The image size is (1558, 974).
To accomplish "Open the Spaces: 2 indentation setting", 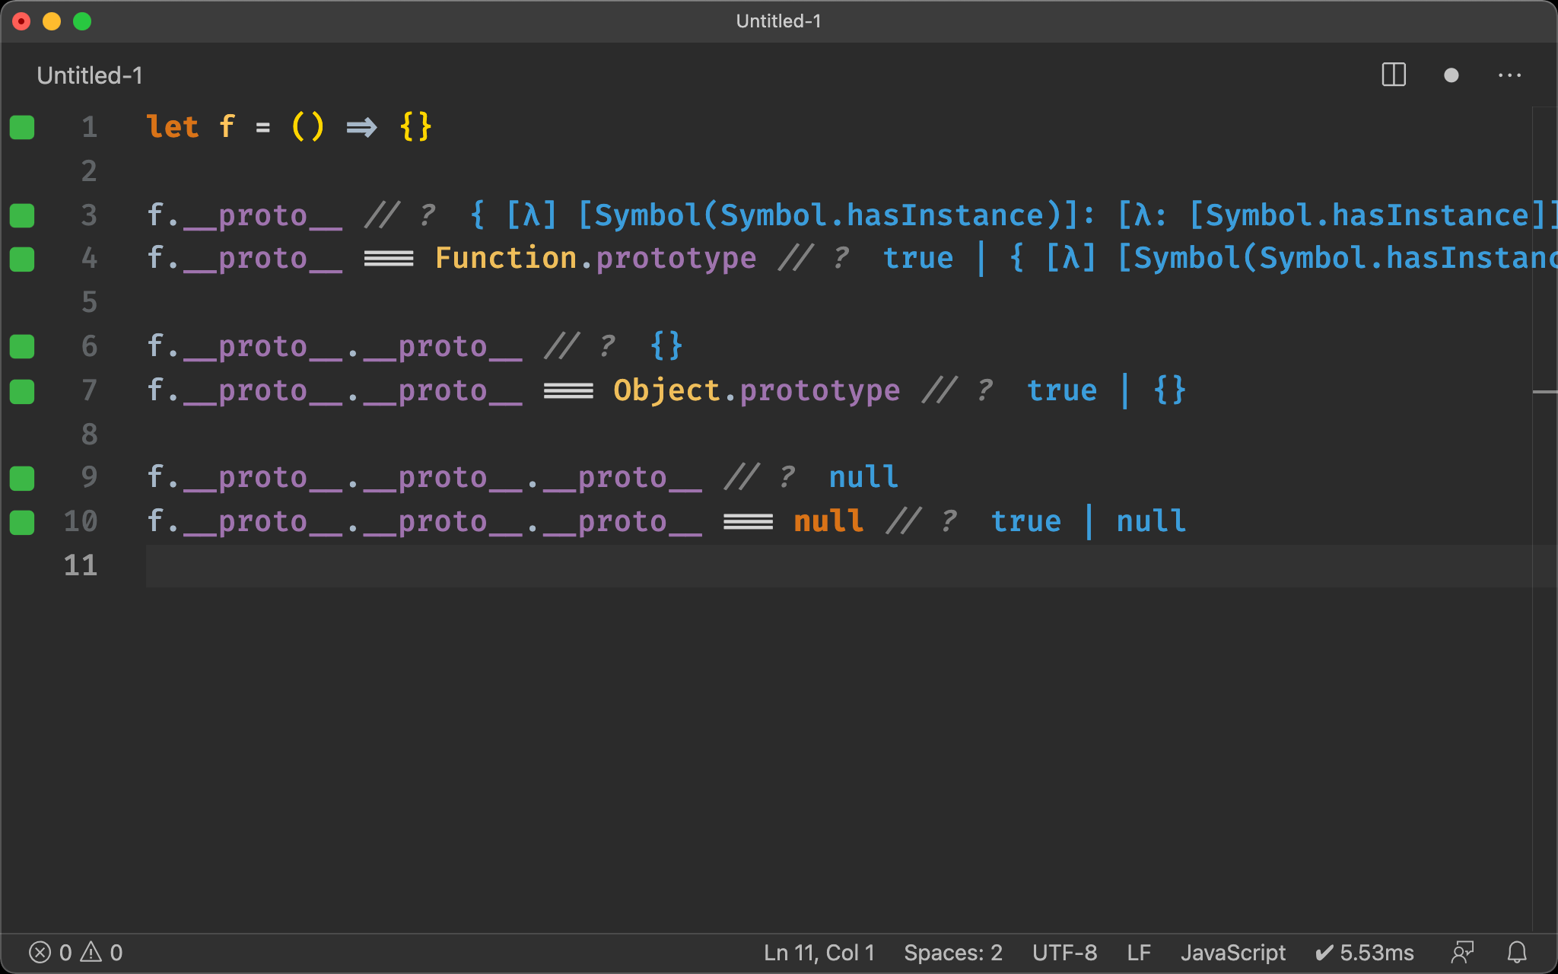I will pyautogui.click(x=952, y=952).
